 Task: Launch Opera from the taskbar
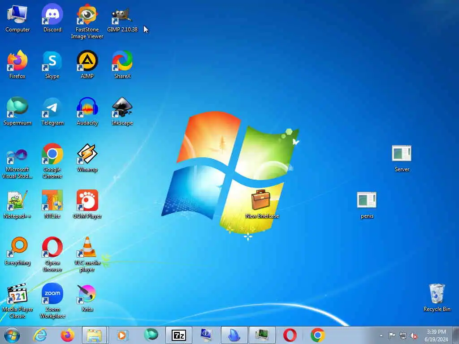tap(290, 335)
